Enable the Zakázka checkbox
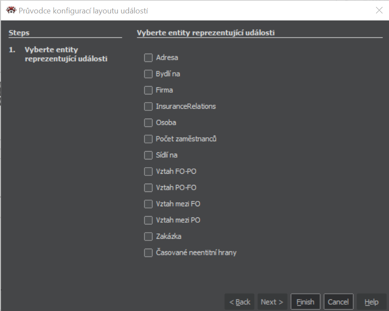 (x=148, y=236)
